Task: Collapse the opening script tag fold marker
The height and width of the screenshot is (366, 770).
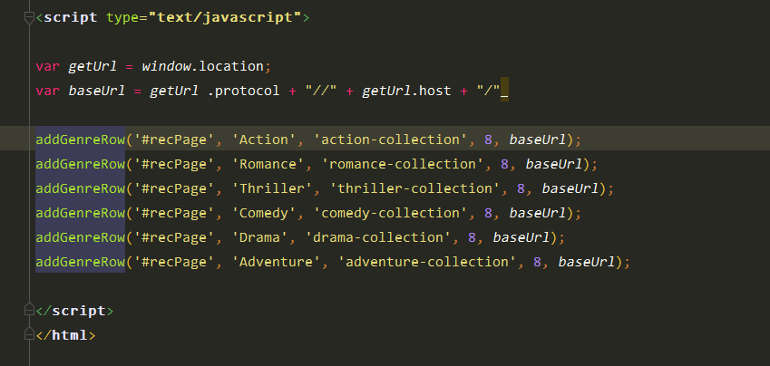Action: (x=29, y=18)
